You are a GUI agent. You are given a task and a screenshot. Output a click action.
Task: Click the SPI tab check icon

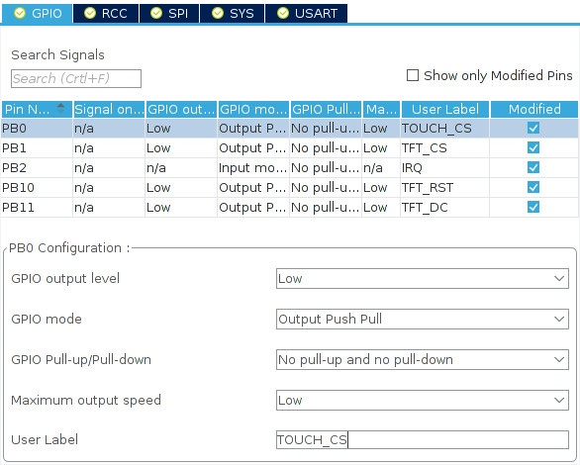click(156, 13)
